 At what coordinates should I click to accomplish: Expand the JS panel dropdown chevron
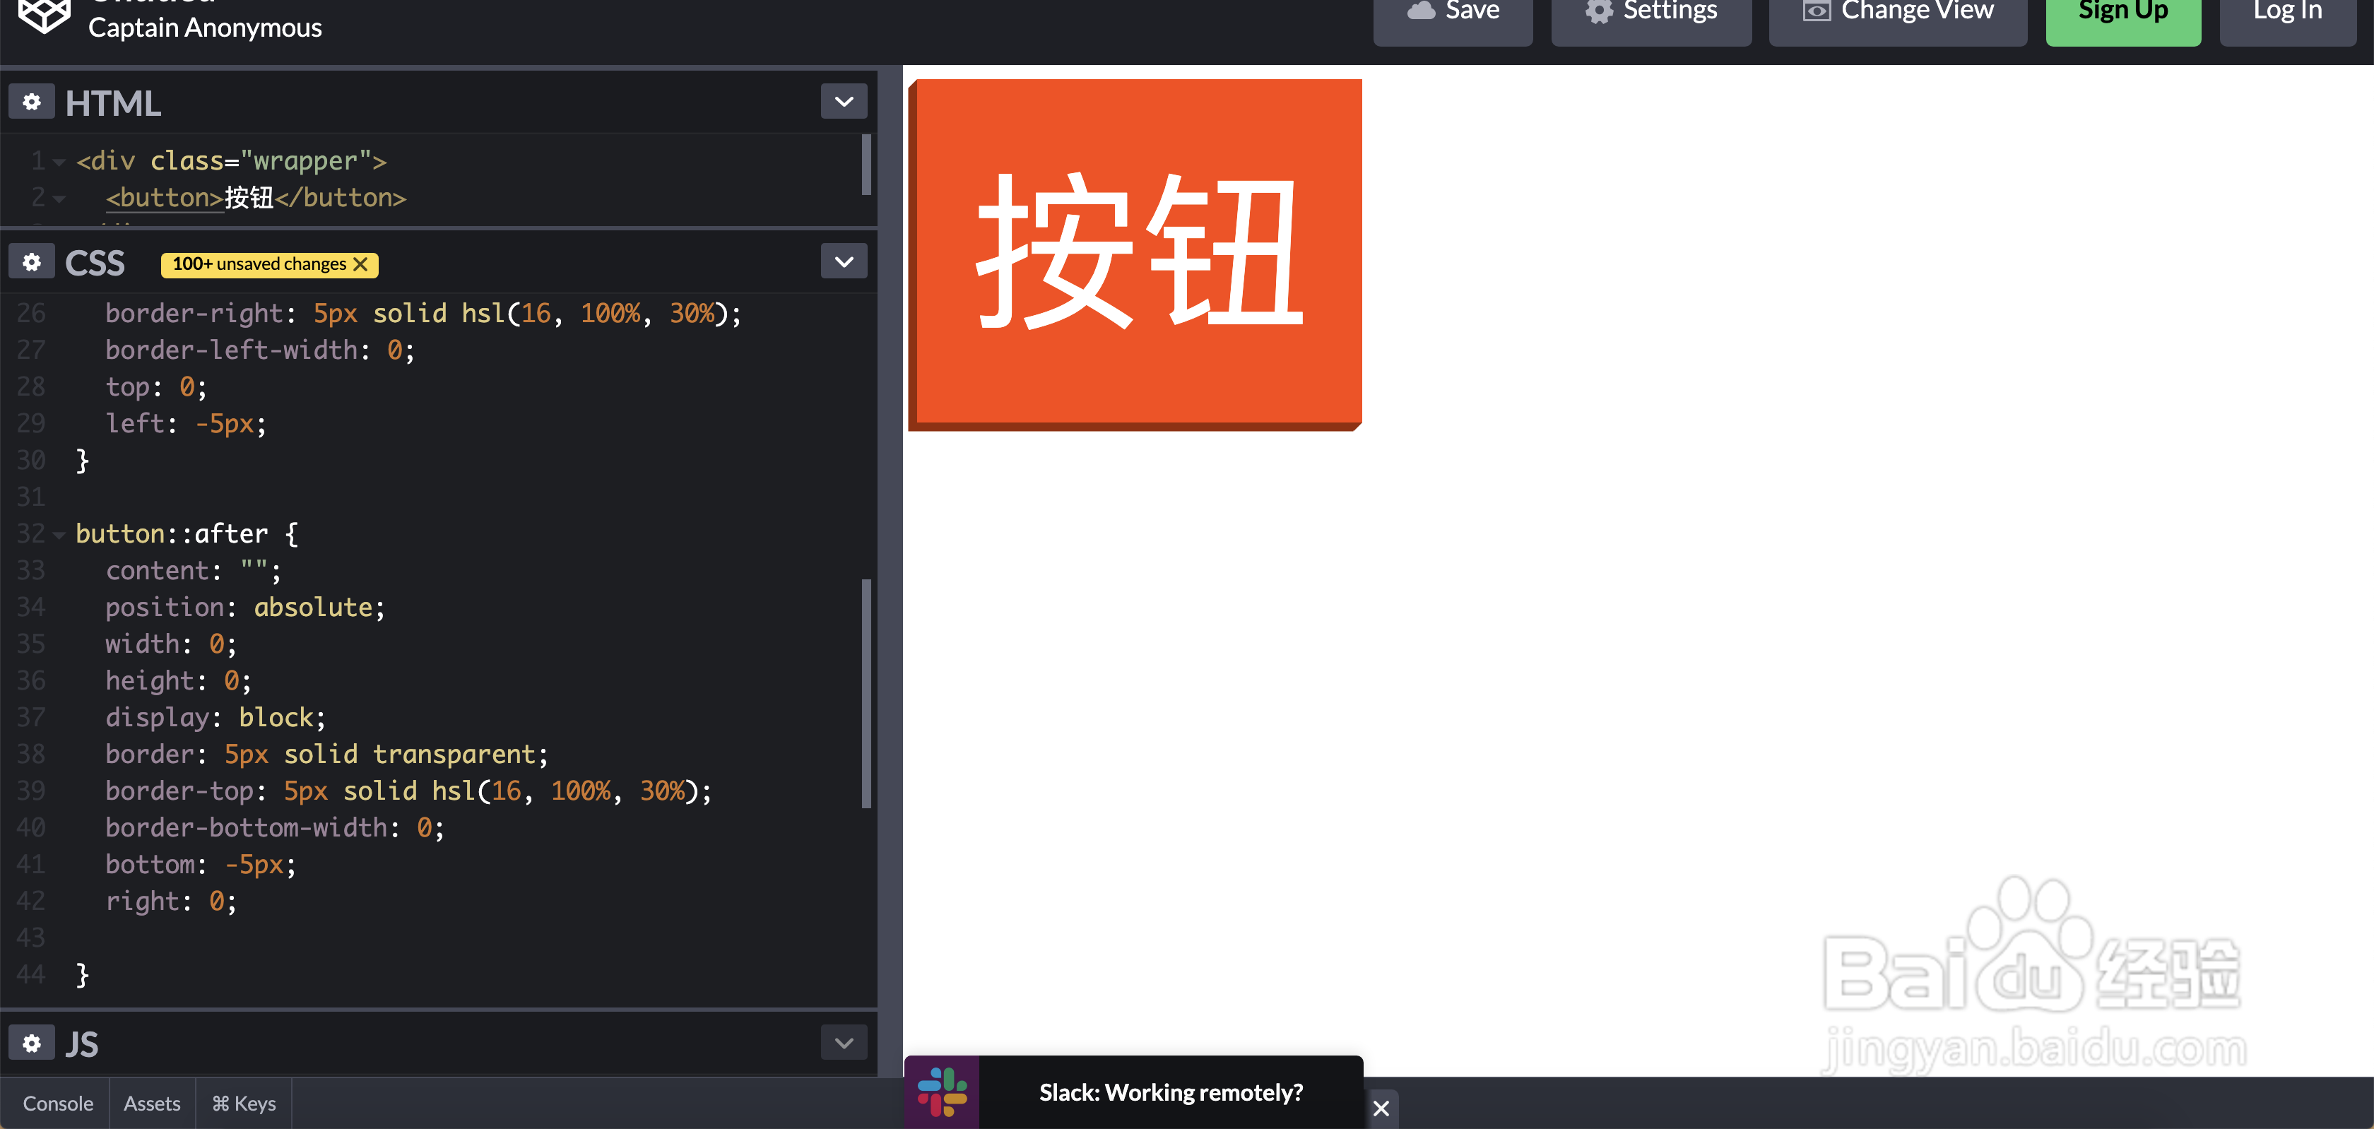point(843,1044)
